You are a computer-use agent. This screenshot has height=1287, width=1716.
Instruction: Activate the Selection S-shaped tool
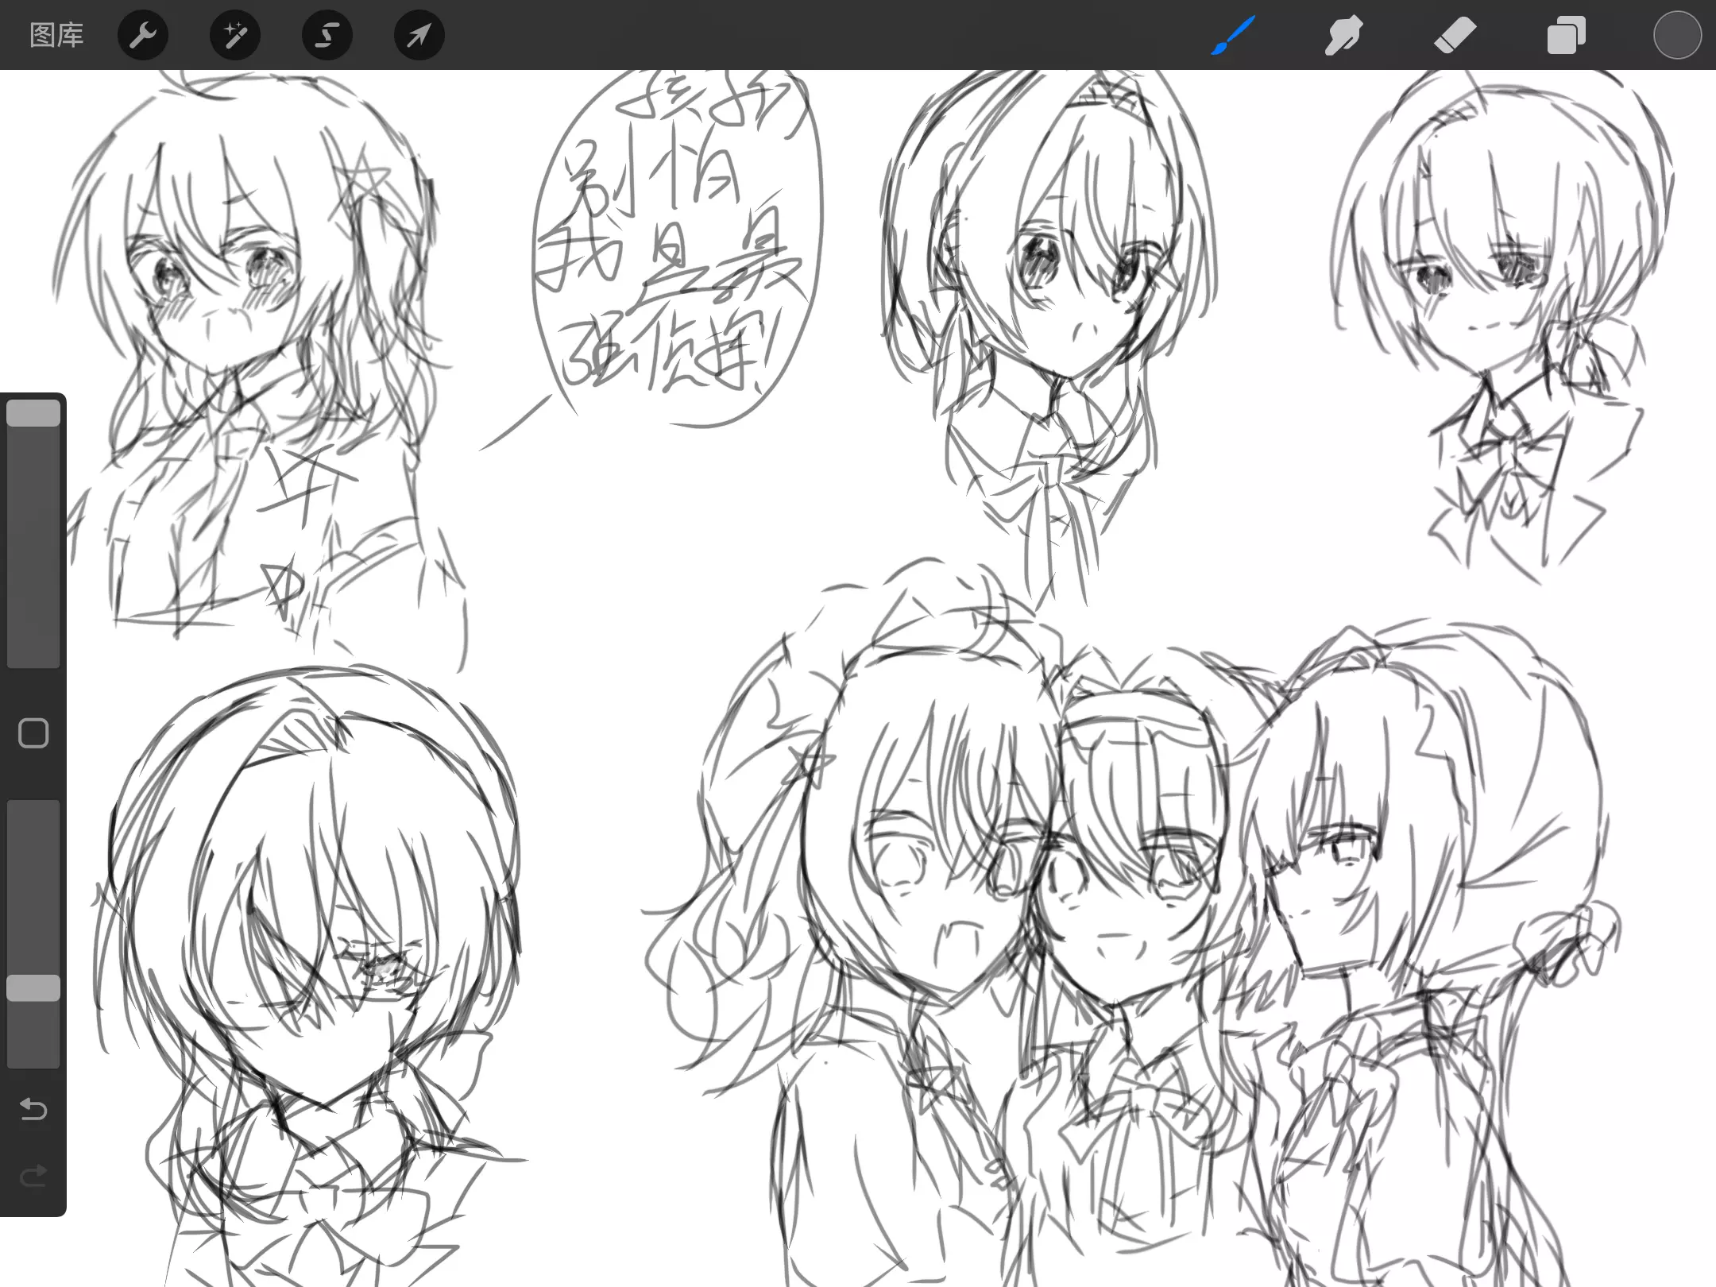(327, 35)
